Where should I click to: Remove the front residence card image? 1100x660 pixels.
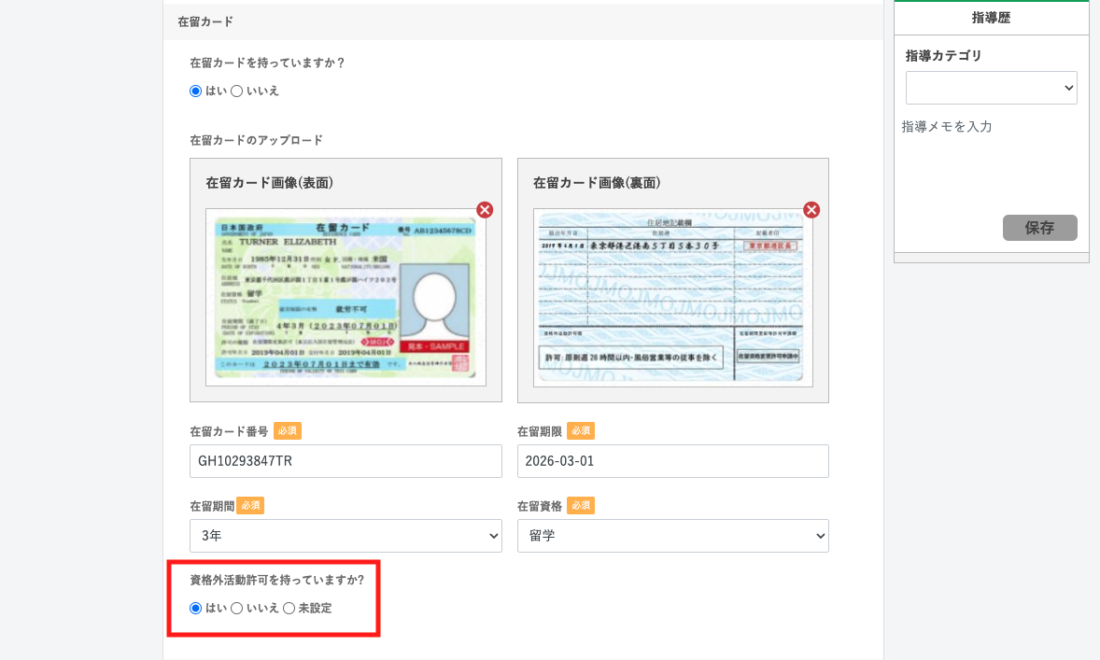click(485, 210)
